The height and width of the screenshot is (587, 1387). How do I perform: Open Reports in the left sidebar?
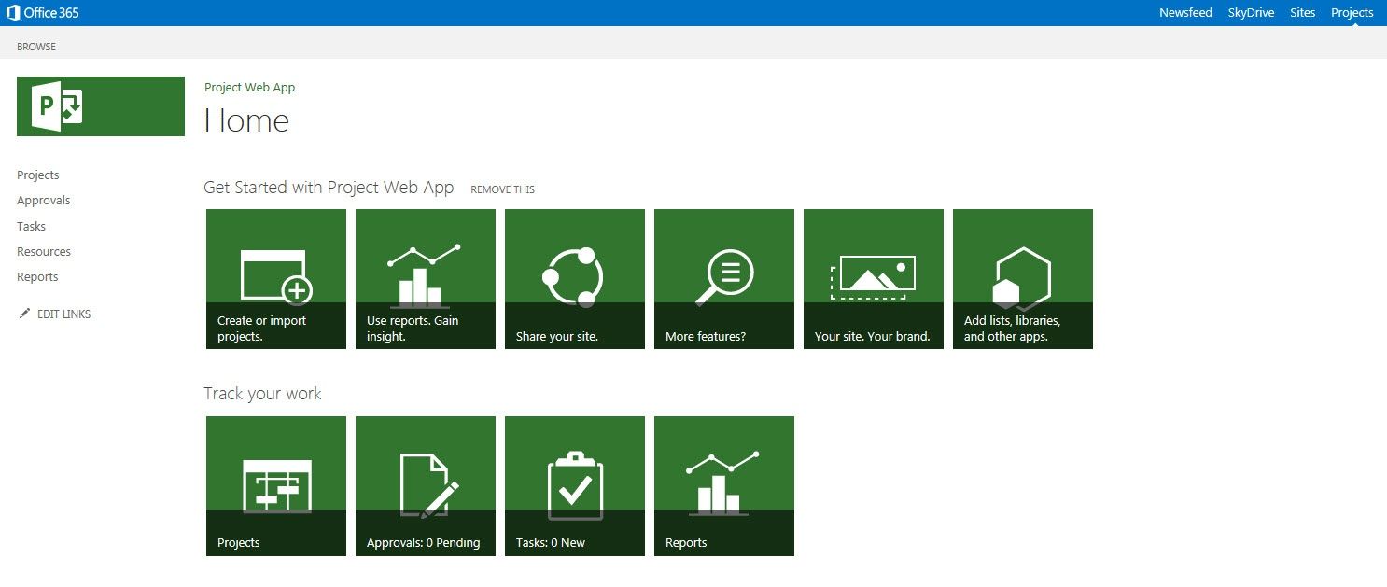37,277
